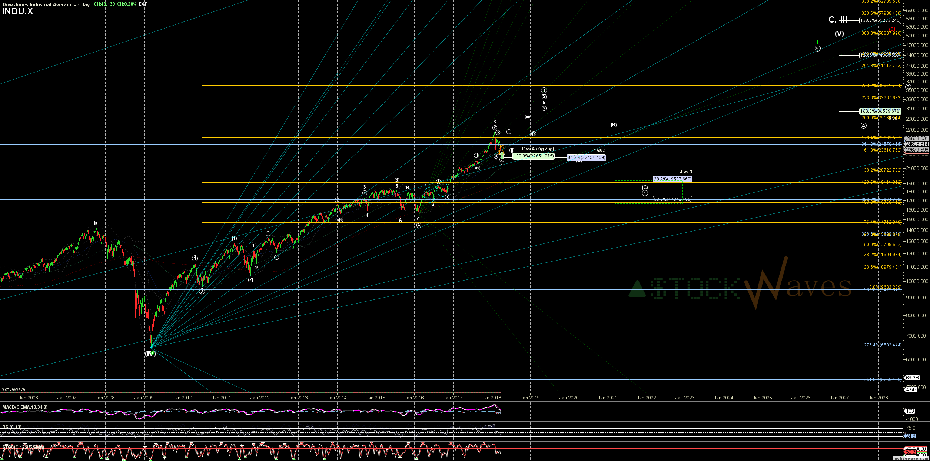This screenshot has height=461, width=930.
Task: Select the RSI(C,13) indicator label
Action: pos(12,427)
